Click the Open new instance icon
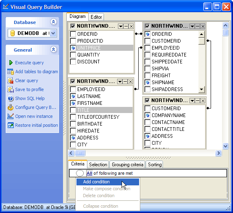233x213 pixels. click(x=11, y=116)
